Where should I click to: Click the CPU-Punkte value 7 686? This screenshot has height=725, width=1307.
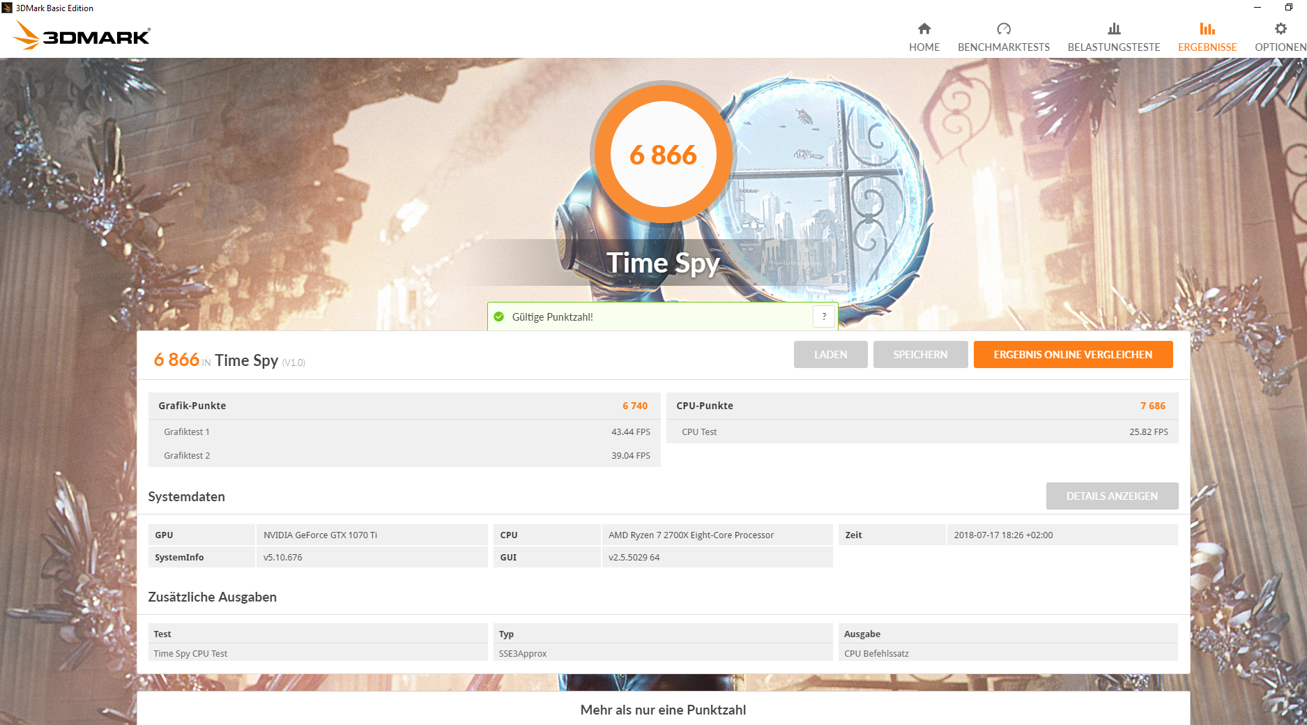point(1153,406)
